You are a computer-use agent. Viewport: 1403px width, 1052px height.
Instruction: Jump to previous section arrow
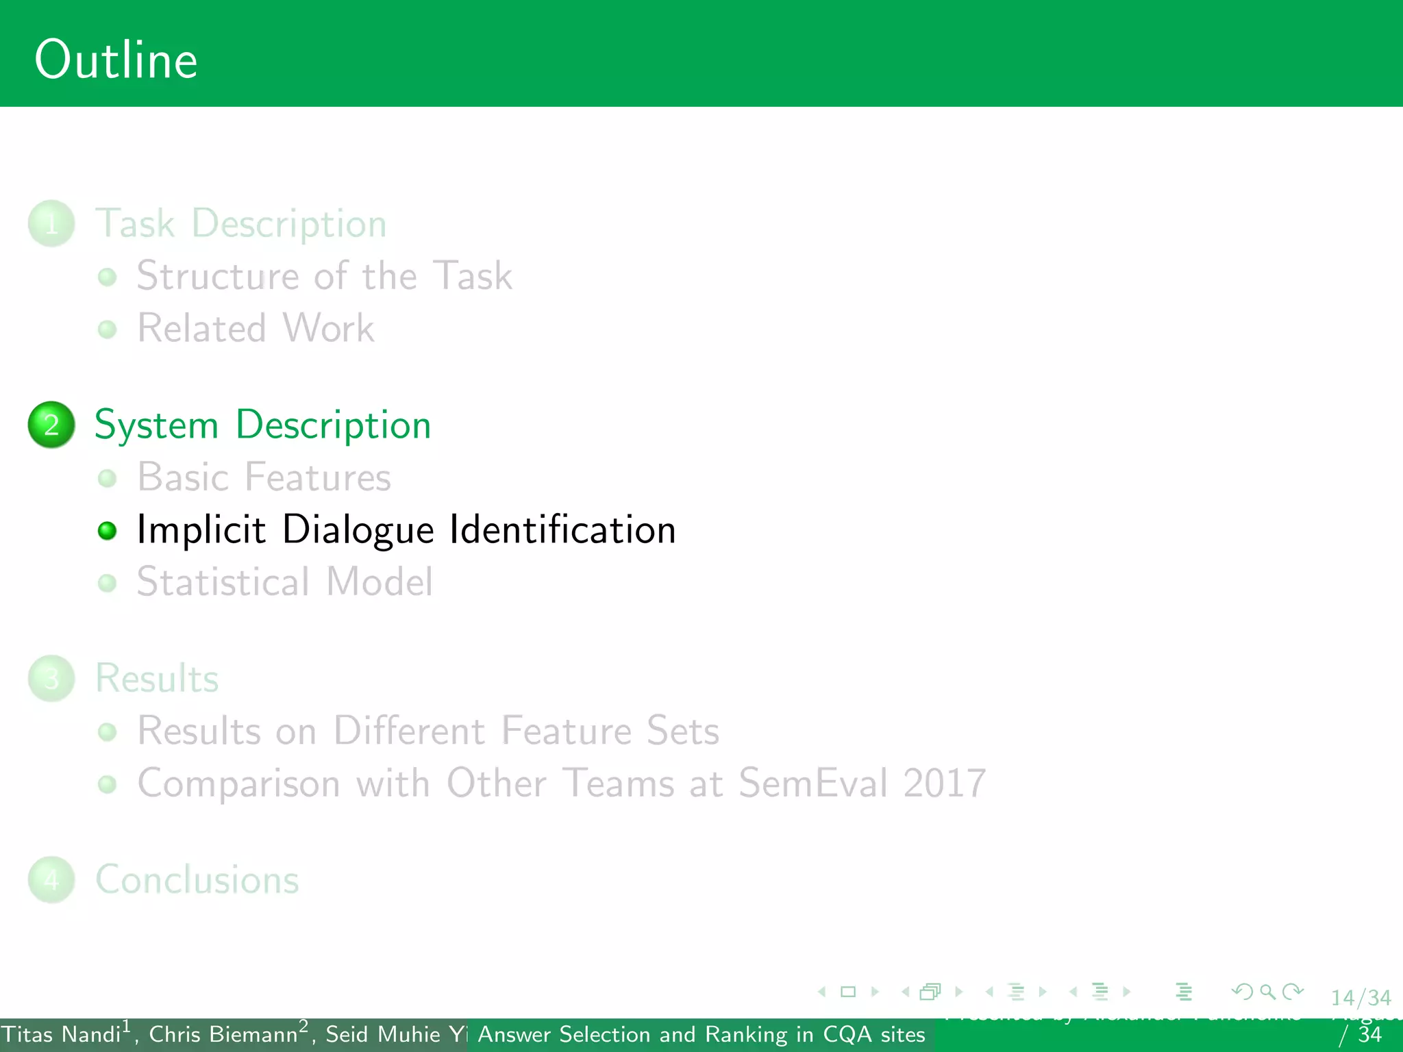[x=1073, y=992]
